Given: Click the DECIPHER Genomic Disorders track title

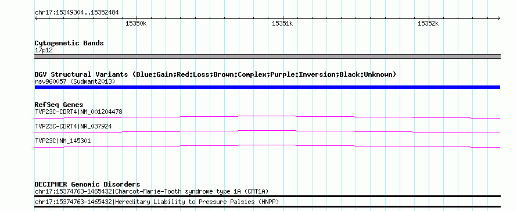Looking at the screenshot, I should pyautogui.click(x=87, y=184).
